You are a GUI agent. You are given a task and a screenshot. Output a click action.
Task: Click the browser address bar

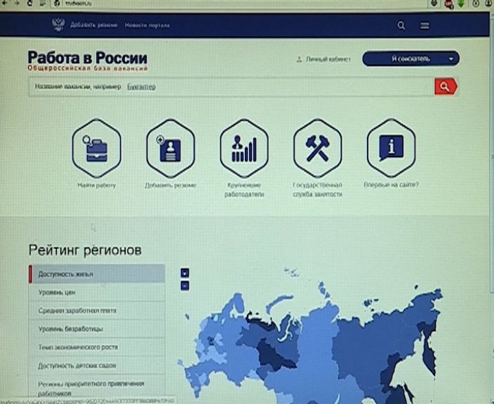(239, 3)
